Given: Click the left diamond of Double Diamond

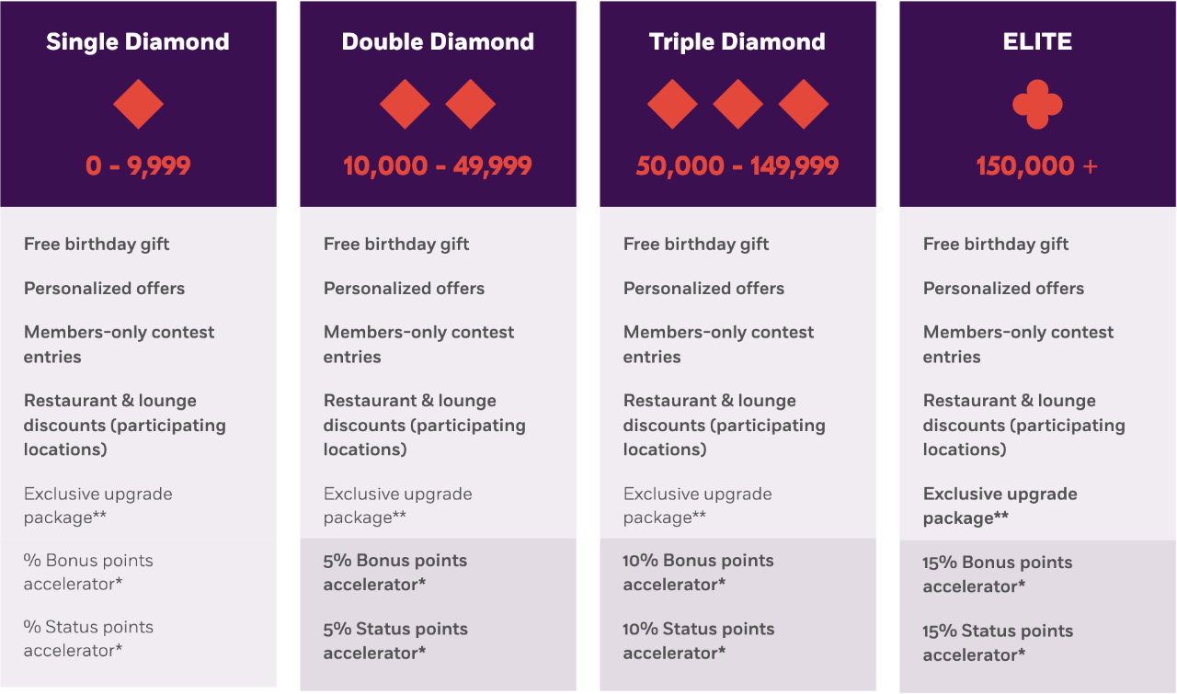Looking at the screenshot, I should [x=405, y=103].
